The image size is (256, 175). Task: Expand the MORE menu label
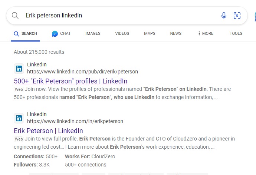pyautogui.click(x=208, y=33)
